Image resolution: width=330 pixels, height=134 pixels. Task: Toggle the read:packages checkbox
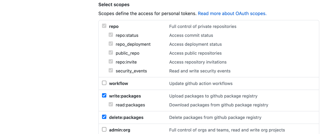click(x=111, y=104)
